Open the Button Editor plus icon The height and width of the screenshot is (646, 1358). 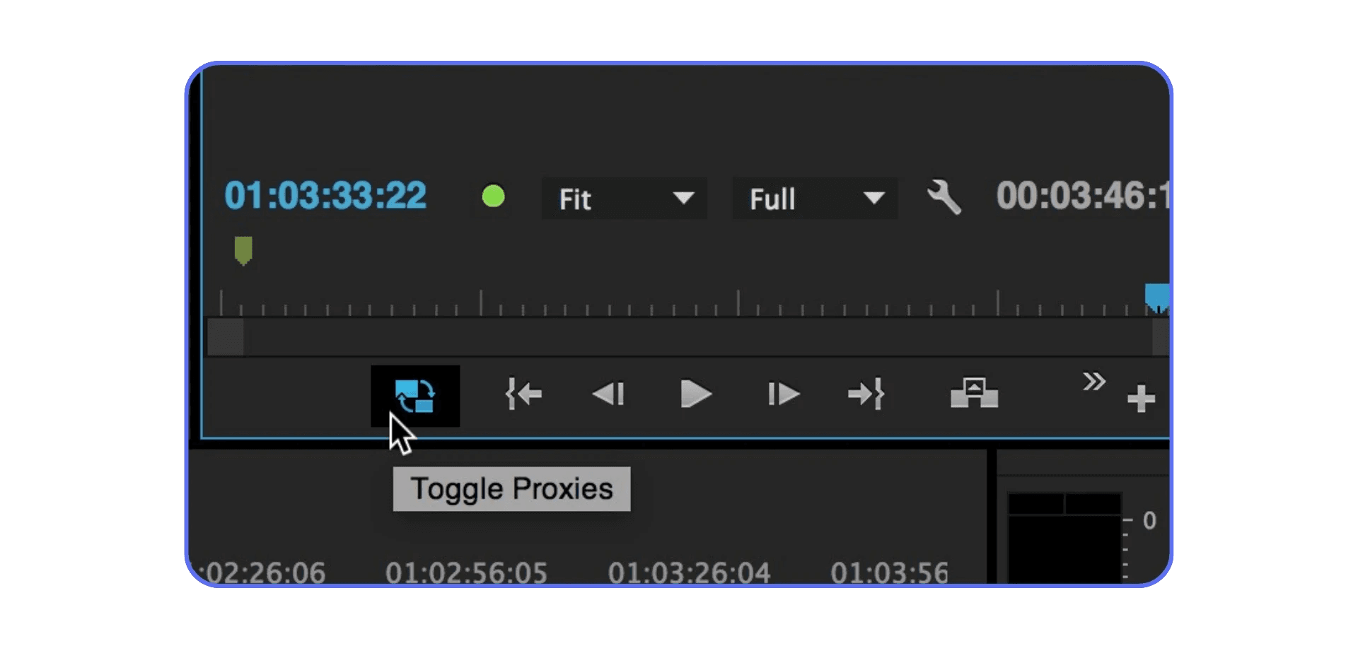[x=1141, y=399]
